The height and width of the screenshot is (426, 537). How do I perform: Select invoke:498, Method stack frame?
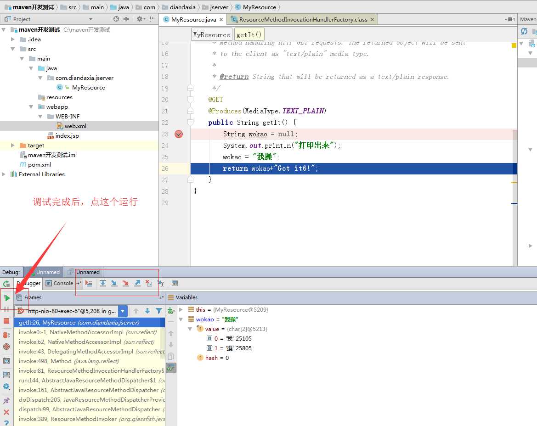[x=89, y=361]
